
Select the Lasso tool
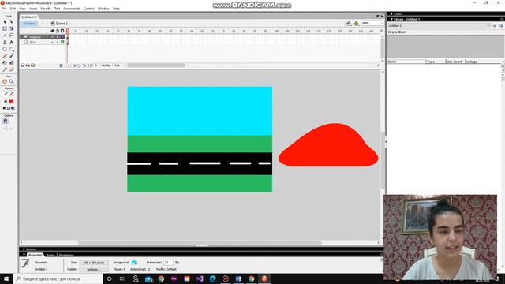point(11,35)
